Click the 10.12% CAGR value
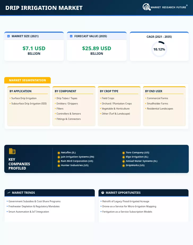The image size is (193, 245). pos(159,49)
